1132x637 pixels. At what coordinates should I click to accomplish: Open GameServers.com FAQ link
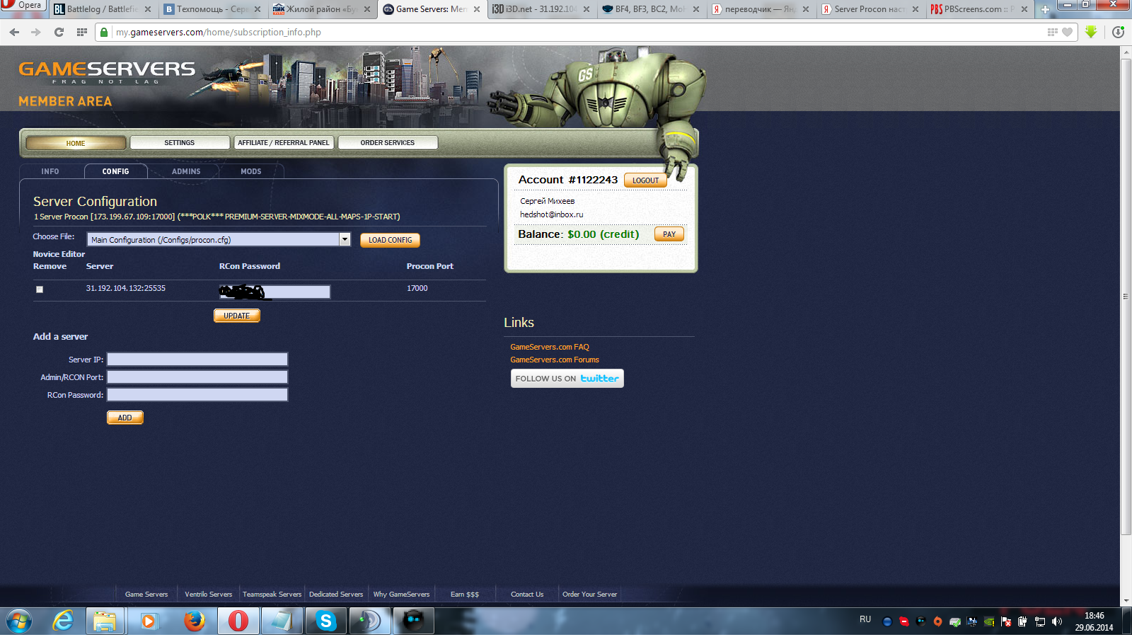coord(550,347)
